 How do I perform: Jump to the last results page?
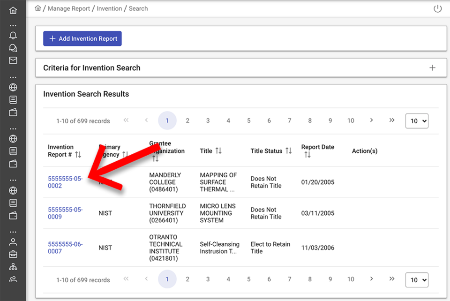[x=392, y=120]
